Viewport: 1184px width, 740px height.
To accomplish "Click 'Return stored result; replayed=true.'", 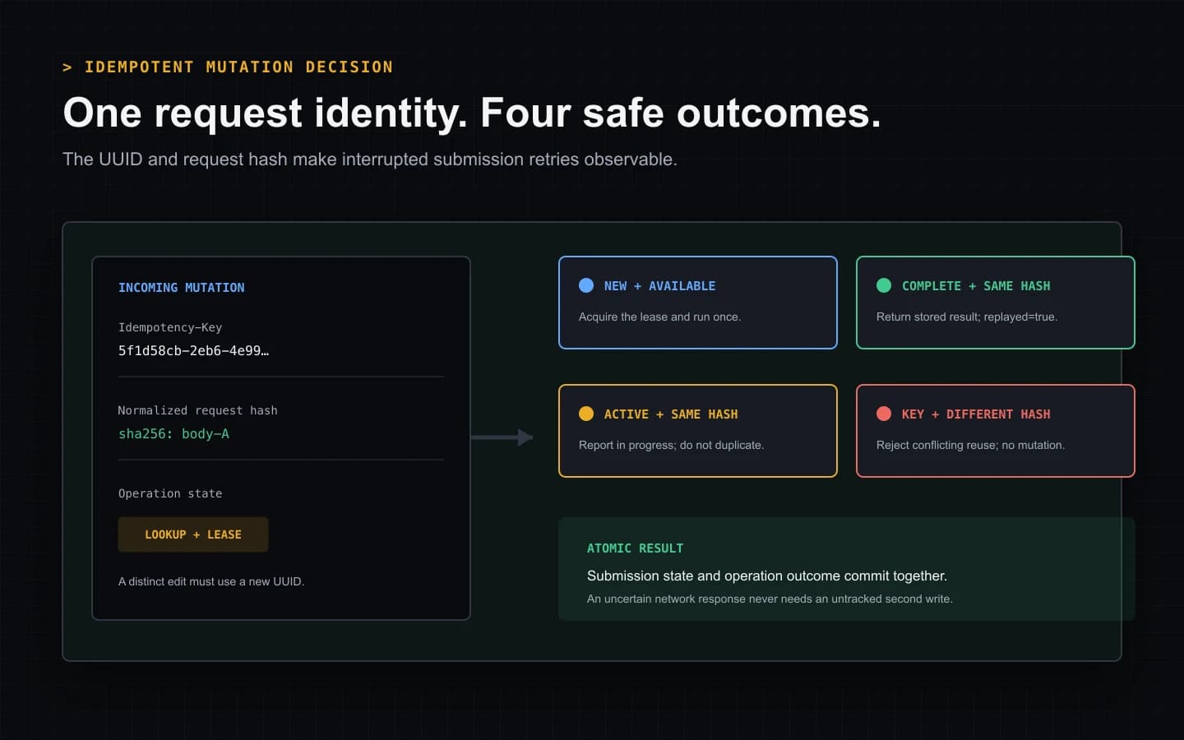I will click(967, 317).
